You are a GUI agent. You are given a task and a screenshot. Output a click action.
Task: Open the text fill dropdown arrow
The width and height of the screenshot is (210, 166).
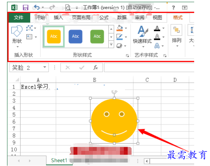coord(164,28)
